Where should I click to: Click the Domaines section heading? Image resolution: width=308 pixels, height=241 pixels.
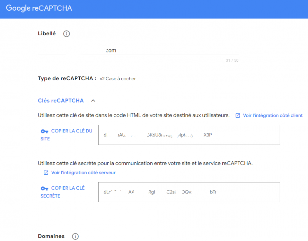click(x=51, y=236)
